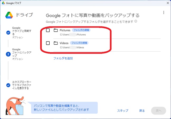Click the 次へ button

click(158, 111)
